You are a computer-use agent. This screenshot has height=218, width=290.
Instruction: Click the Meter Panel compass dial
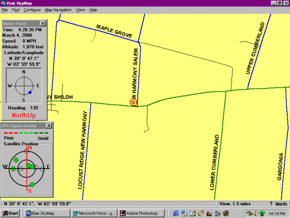point(24,86)
